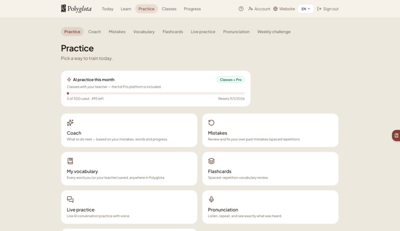Click the Mistakes card title
400x231 pixels.
217,133
